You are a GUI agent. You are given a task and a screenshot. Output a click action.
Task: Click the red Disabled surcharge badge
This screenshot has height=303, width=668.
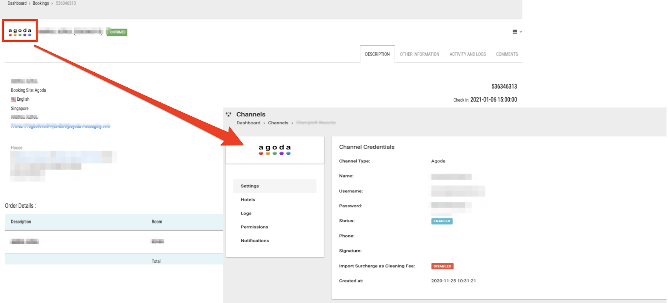pyautogui.click(x=442, y=266)
